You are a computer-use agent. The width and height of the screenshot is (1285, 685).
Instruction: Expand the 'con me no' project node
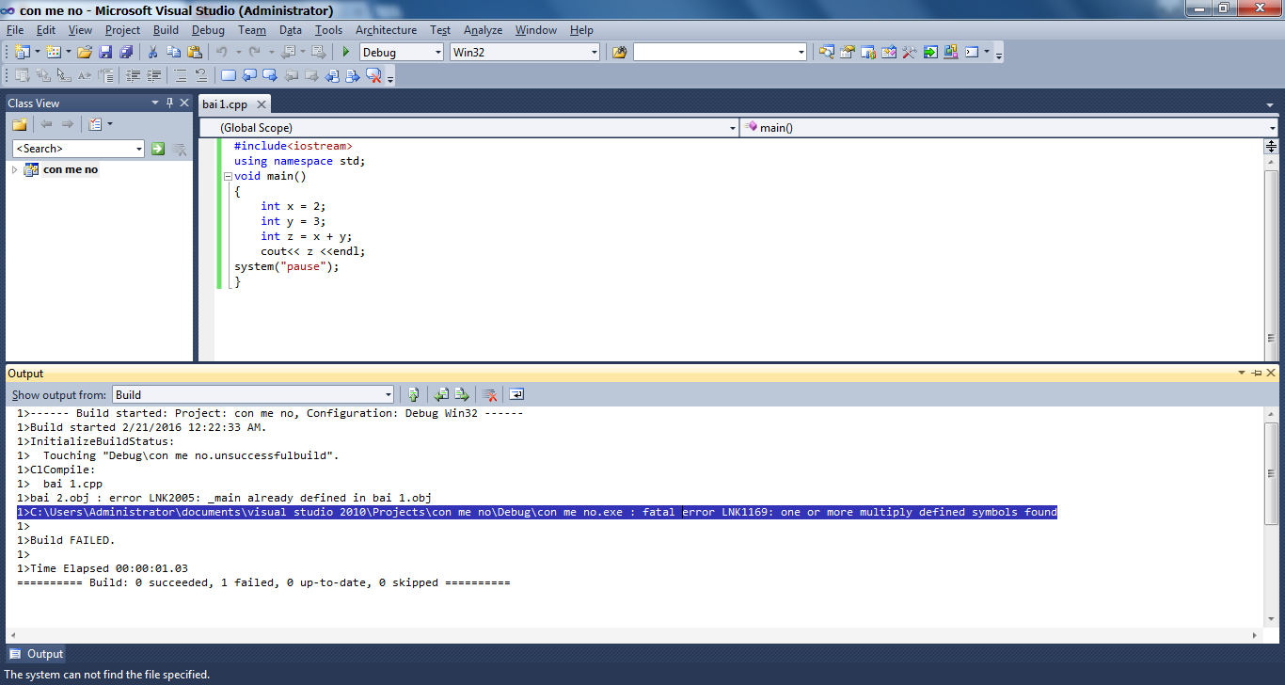pos(14,170)
